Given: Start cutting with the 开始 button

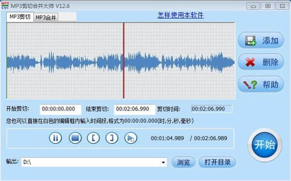Looking at the screenshot, I should [x=265, y=145].
